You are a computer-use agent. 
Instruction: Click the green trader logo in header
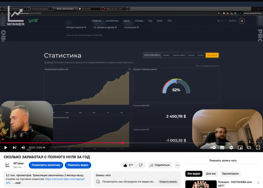point(33,21)
